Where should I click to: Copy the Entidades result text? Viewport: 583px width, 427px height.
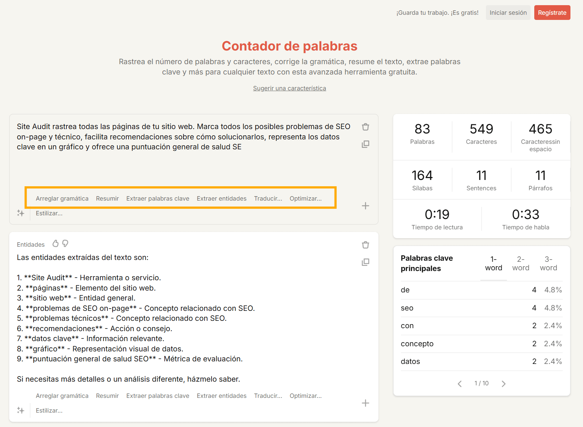pos(366,262)
